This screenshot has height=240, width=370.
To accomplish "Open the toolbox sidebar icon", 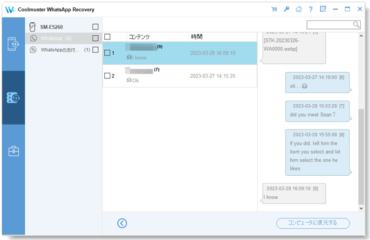I will [14, 151].
